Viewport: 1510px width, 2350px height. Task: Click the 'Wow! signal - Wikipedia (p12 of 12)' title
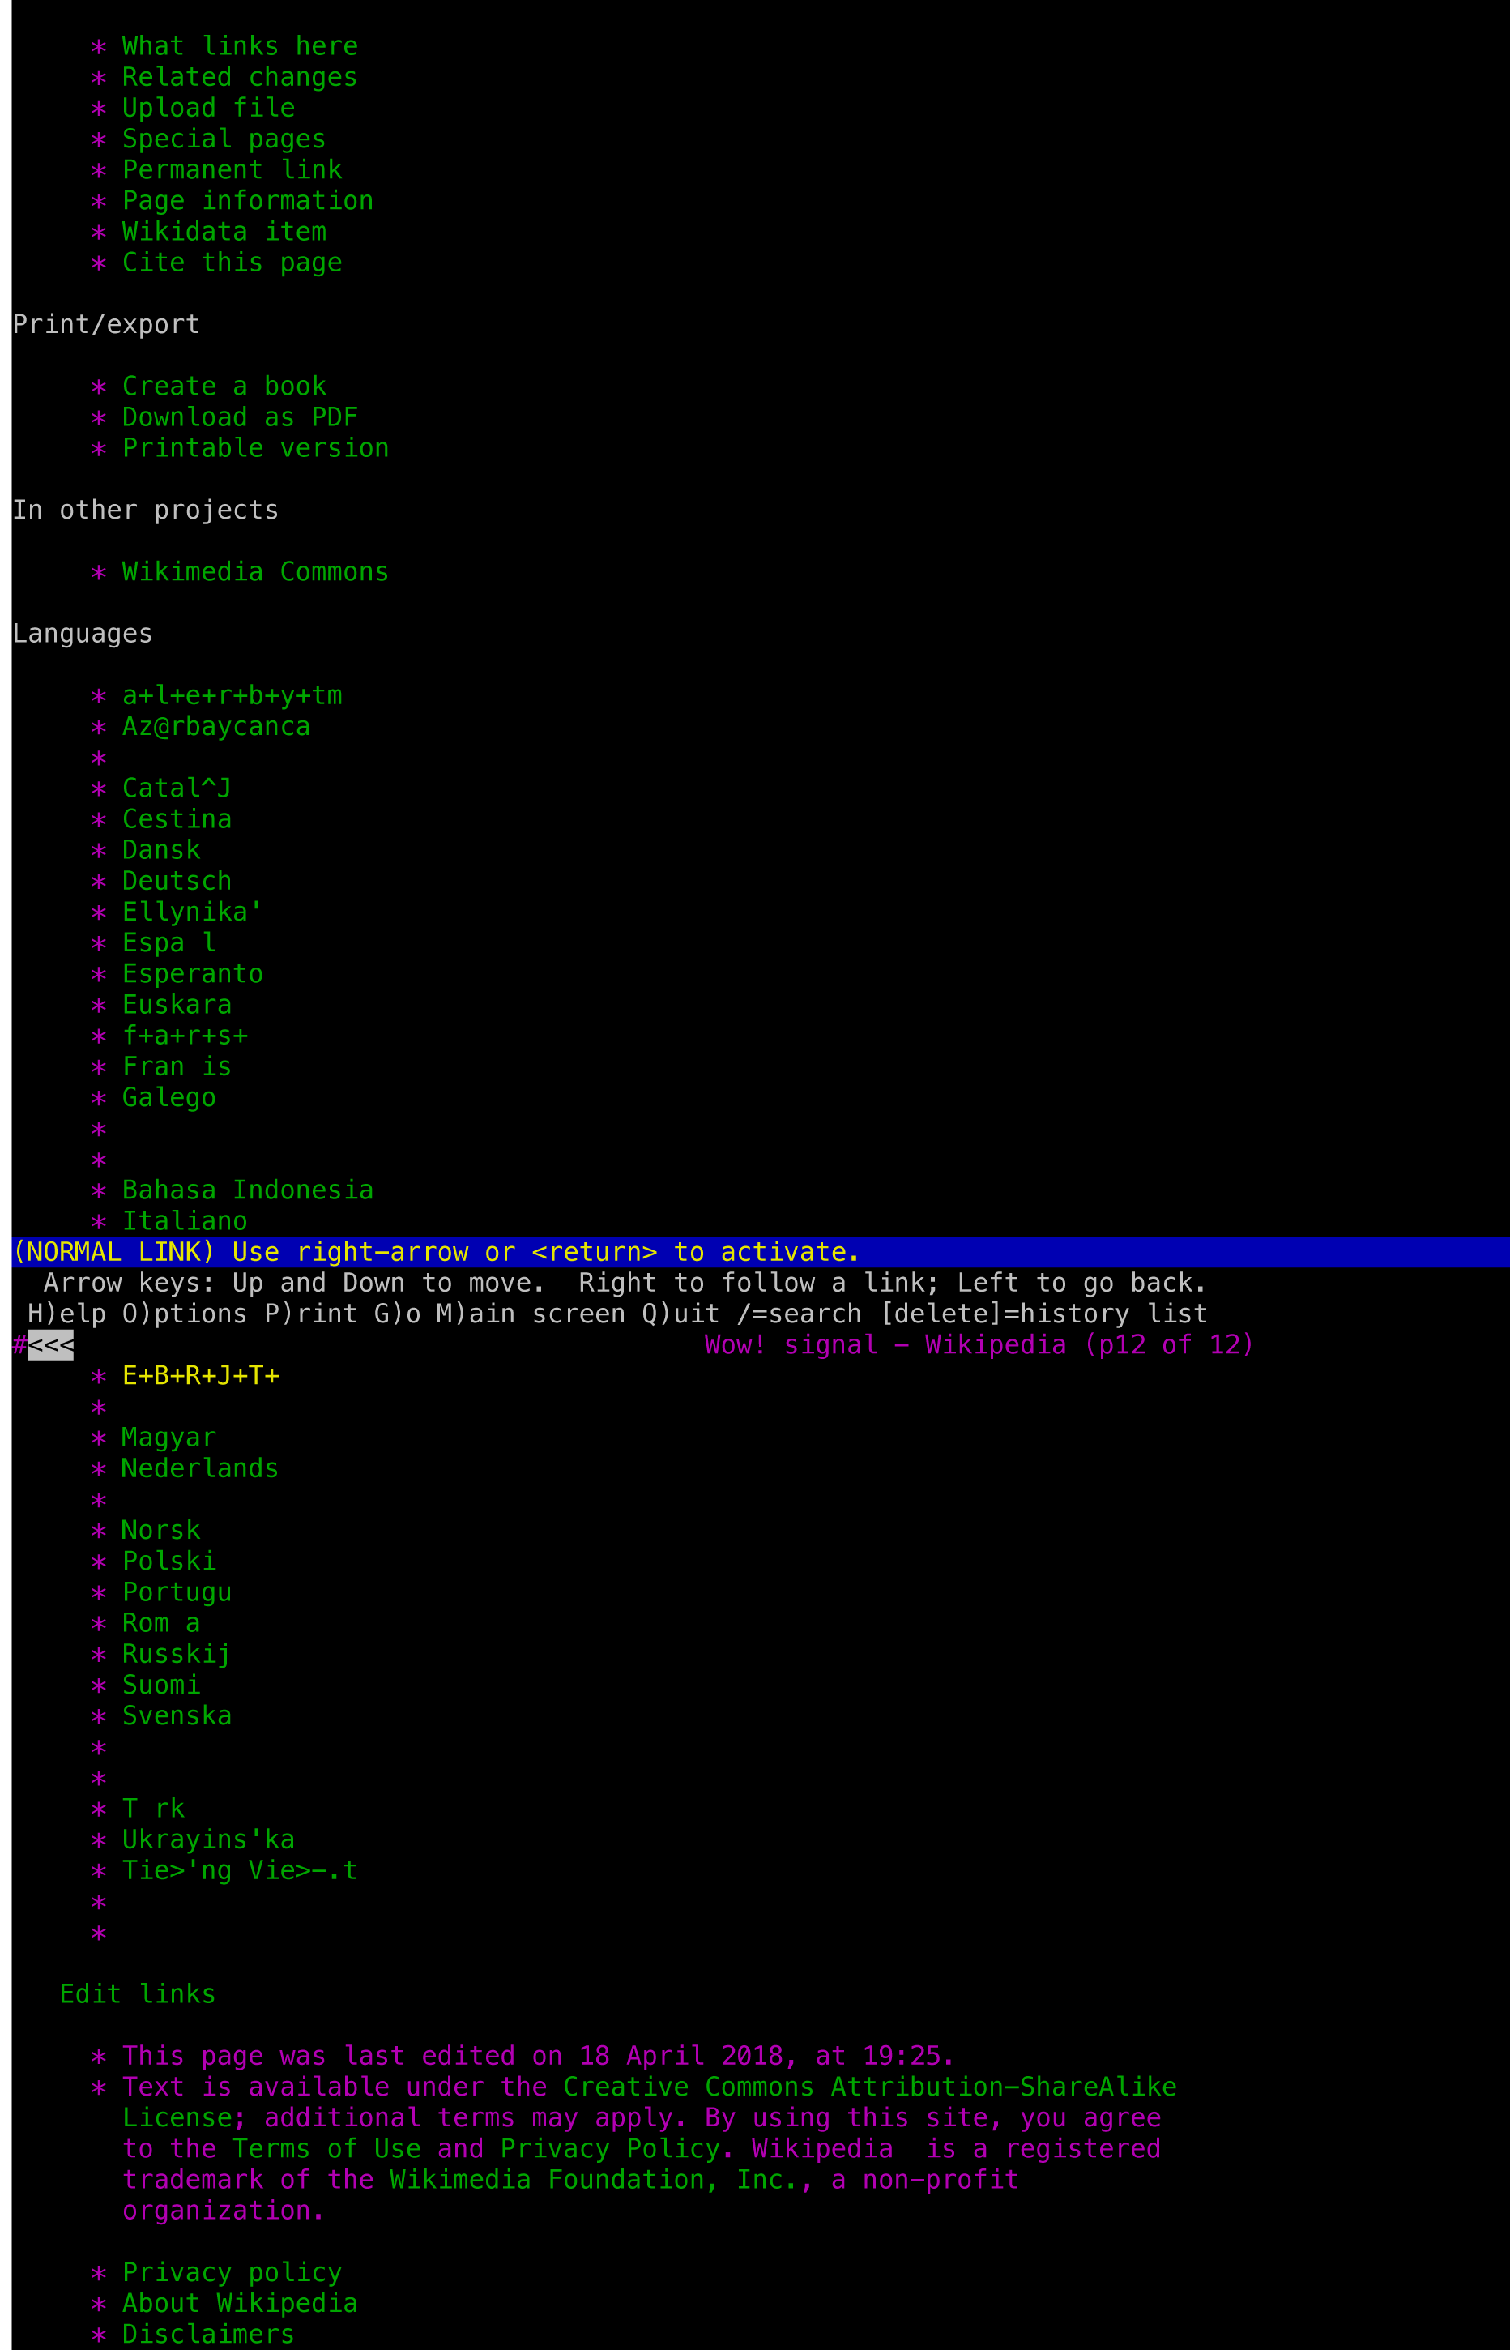pyautogui.click(x=979, y=1344)
